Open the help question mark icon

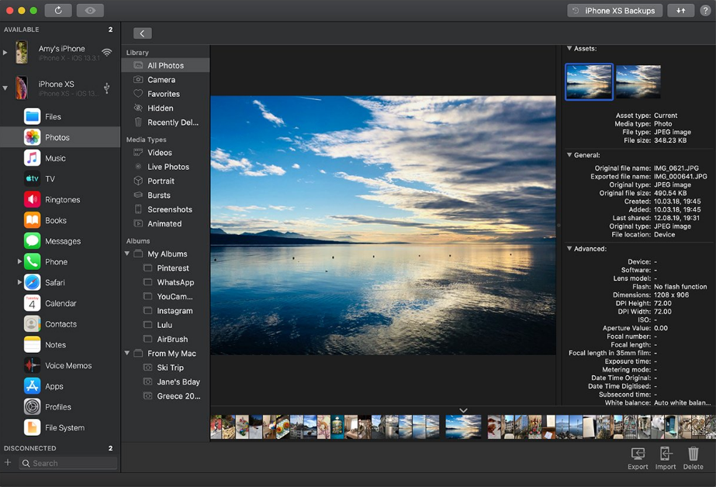click(705, 11)
